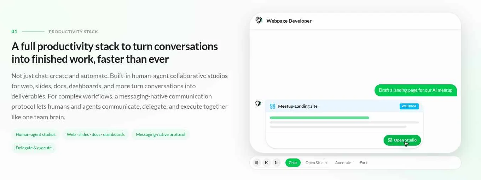Click the PRODUCTIVITY STACK section label

point(73,32)
